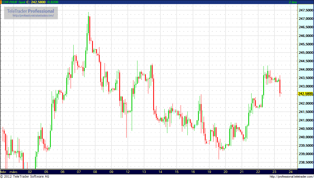Image resolution: width=314 pixels, height=179 pixels.
Task: Click the yellow 242,5800 current price tag
Action: (x=306, y=94)
